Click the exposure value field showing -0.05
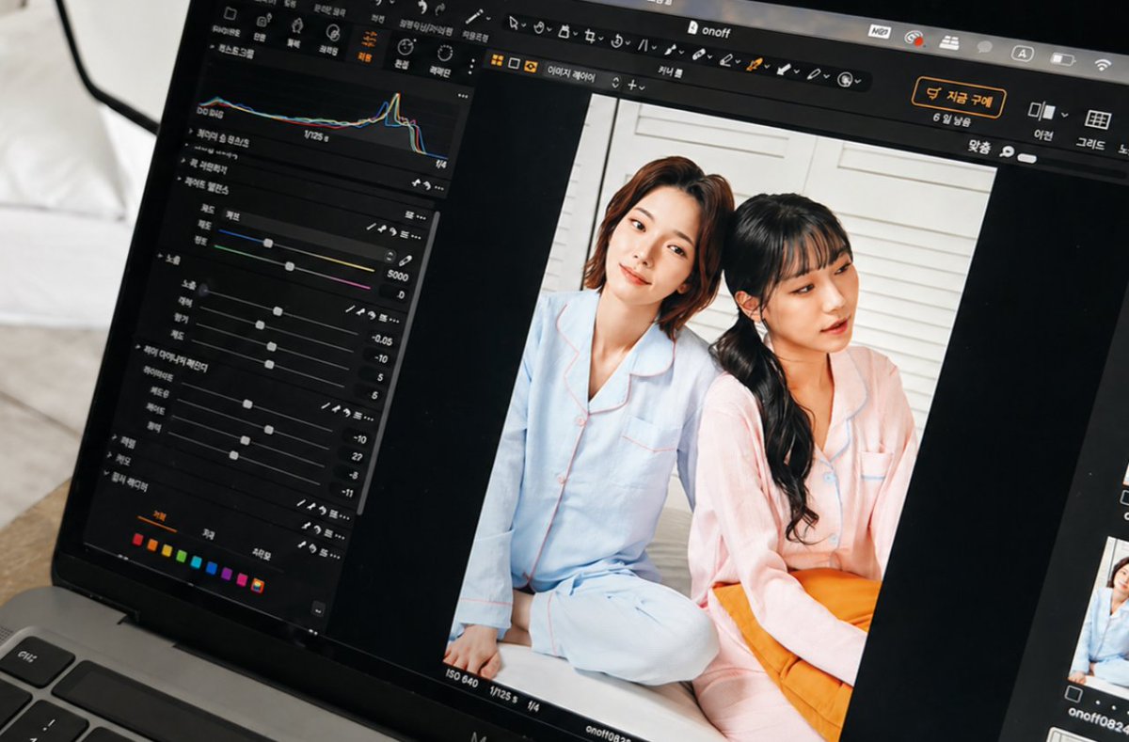 (x=381, y=340)
